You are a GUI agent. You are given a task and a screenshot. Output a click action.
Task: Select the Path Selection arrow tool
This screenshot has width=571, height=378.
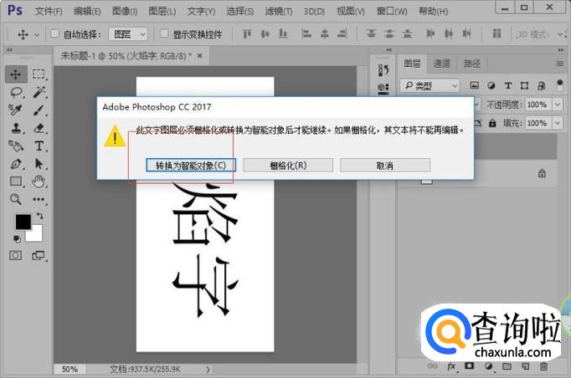click(39, 164)
